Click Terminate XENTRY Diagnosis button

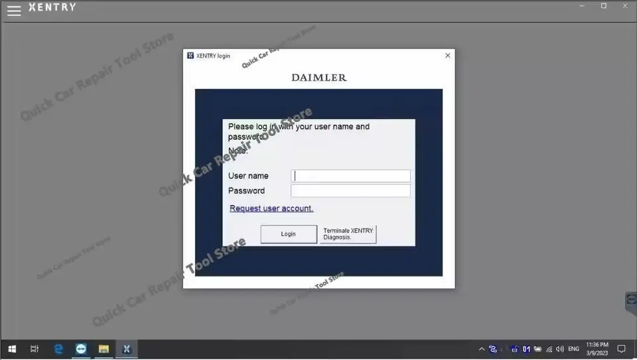point(348,234)
